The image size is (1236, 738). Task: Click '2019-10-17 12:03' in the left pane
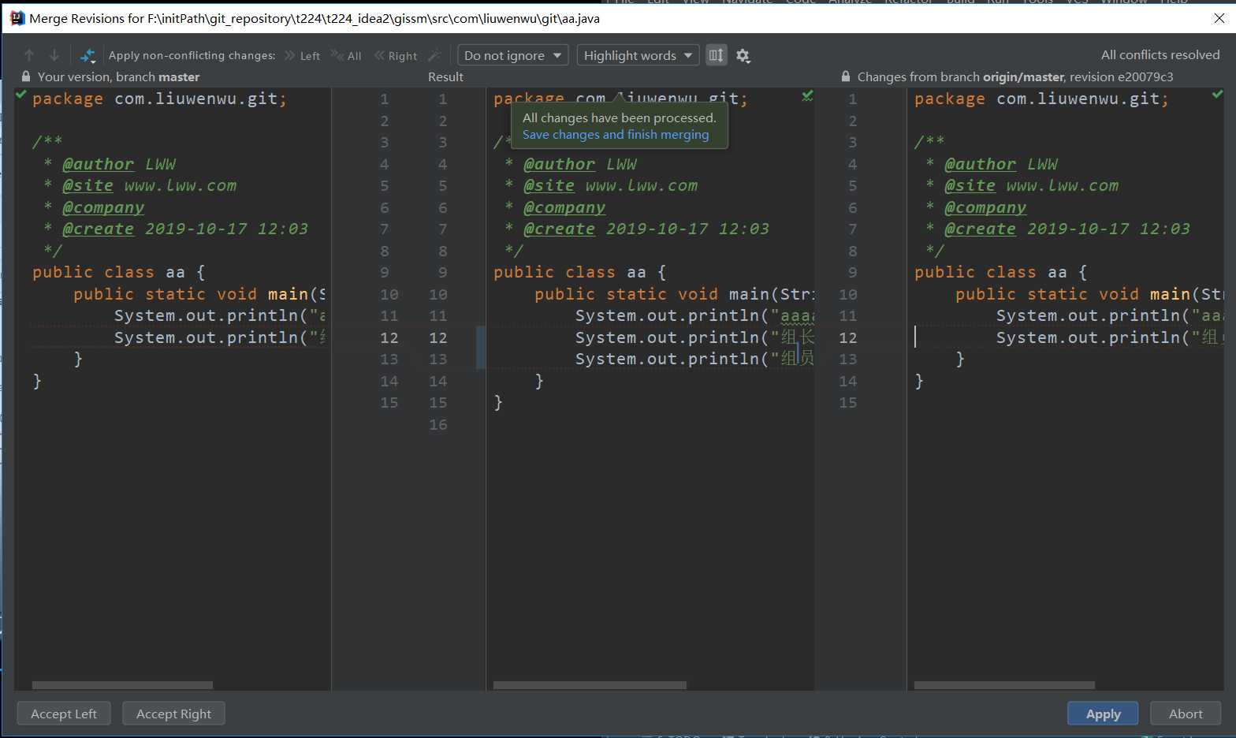226,229
